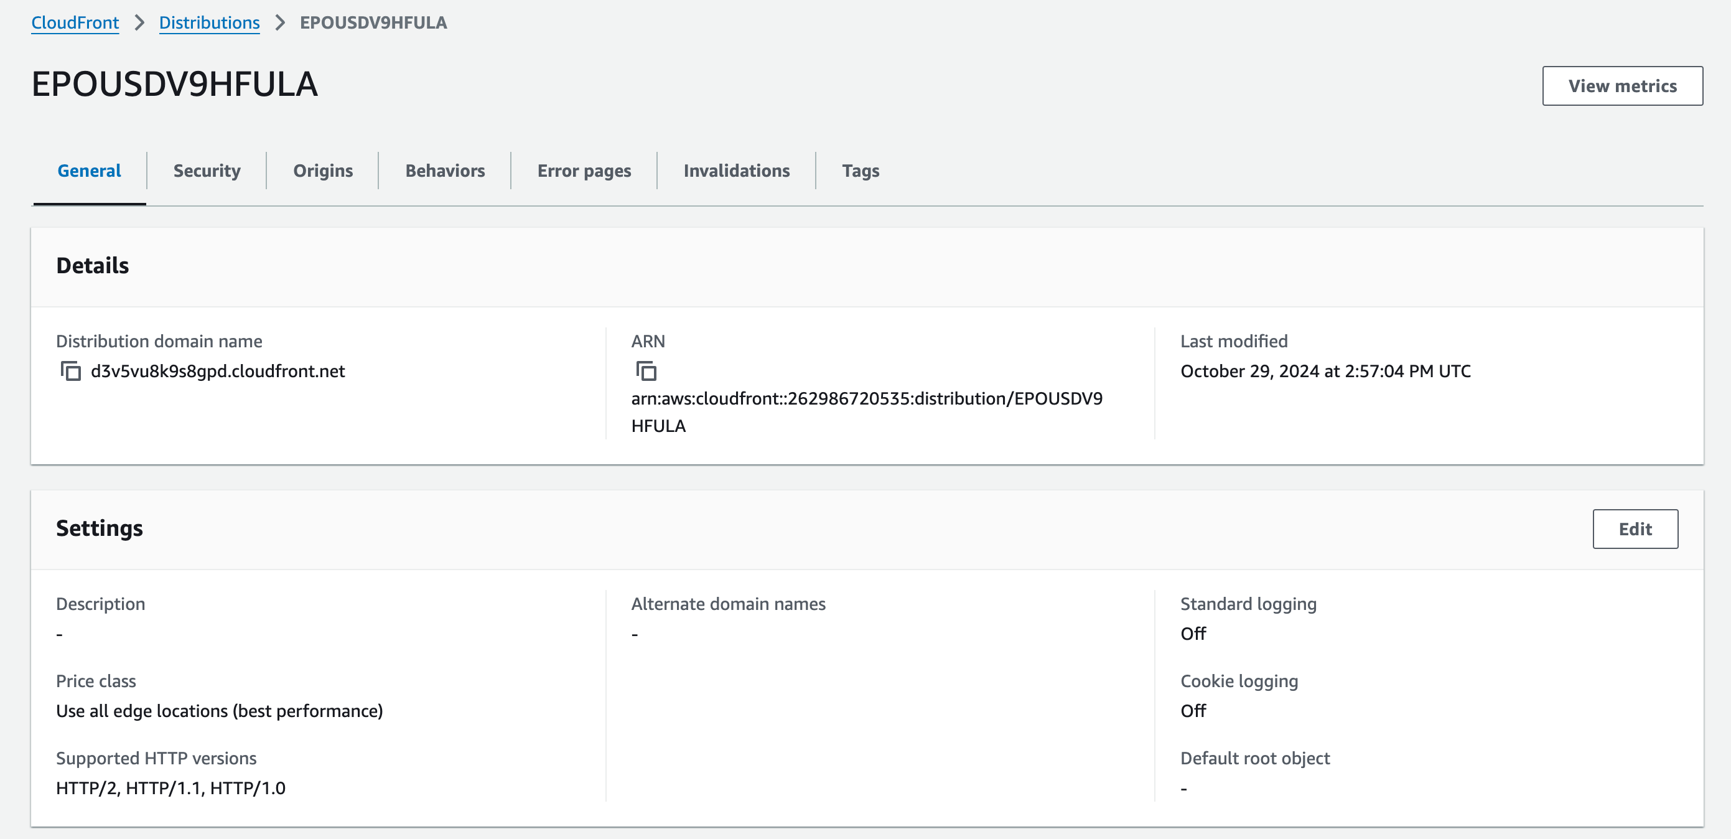Click the Last modified date value
This screenshot has width=1731, height=839.
(x=1325, y=371)
